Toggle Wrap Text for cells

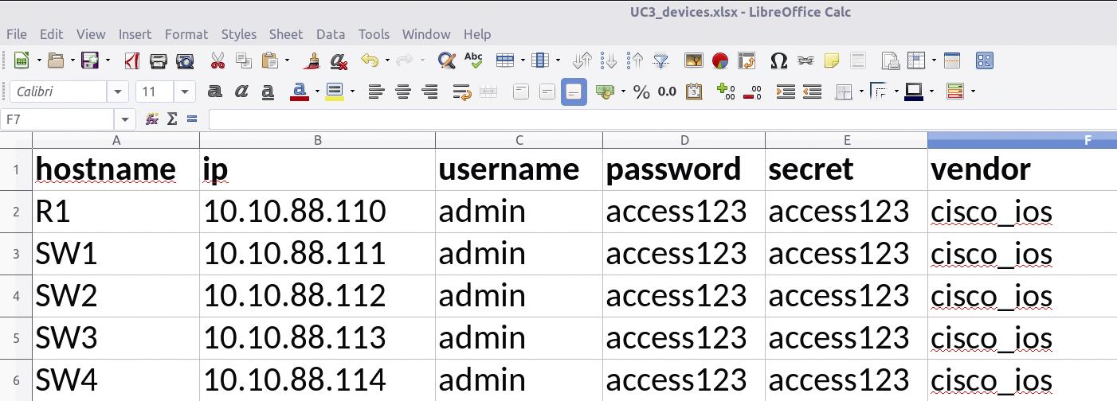[x=461, y=92]
